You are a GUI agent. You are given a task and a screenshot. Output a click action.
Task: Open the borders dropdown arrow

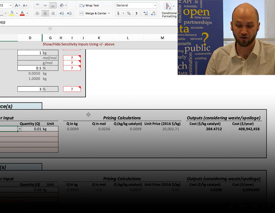pos(6,13)
